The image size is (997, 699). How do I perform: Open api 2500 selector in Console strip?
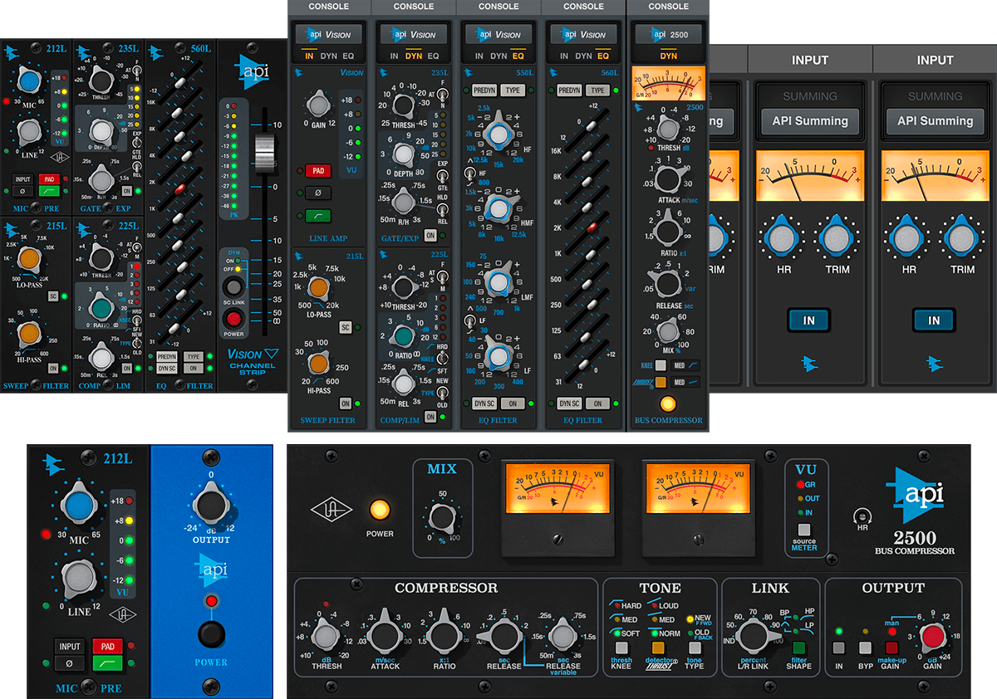pos(669,34)
